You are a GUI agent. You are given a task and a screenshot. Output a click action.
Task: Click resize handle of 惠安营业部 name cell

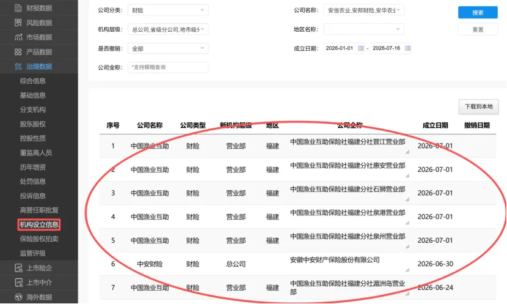(407, 176)
